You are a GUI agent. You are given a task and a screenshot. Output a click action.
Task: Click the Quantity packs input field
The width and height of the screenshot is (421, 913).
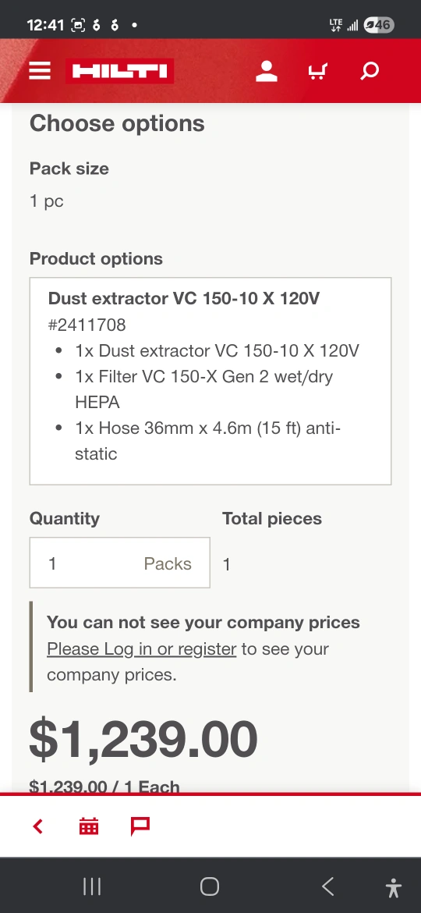tap(120, 563)
